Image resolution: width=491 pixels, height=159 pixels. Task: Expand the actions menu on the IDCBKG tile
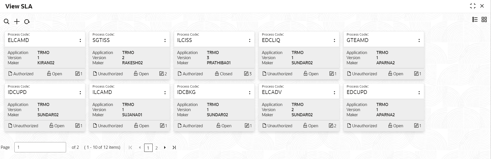[x=250, y=92]
